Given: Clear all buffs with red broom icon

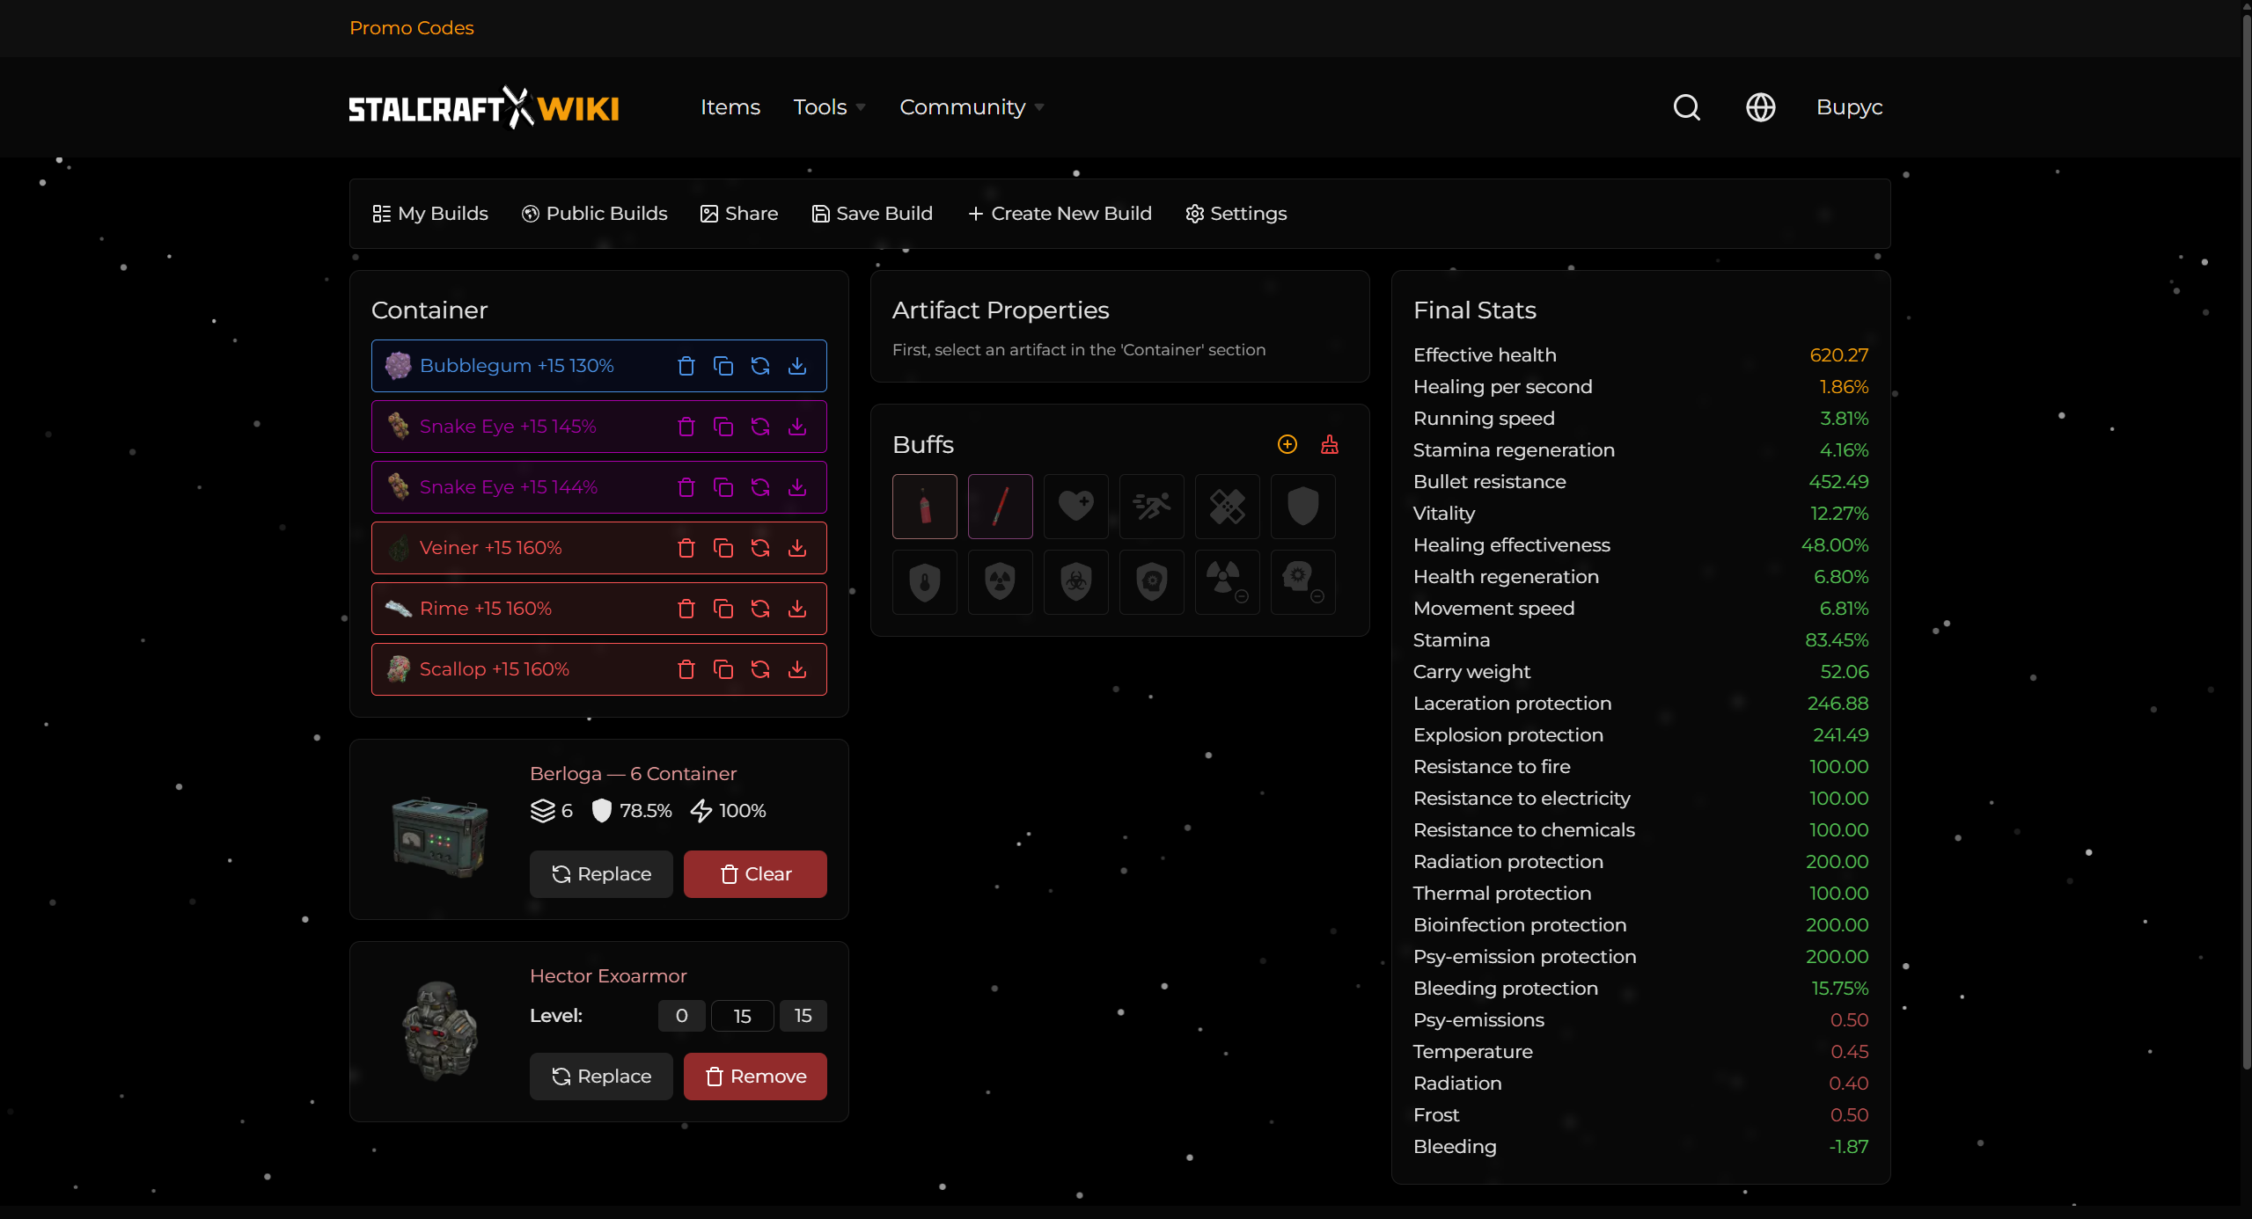Looking at the screenshot, I should [1329, 444].
